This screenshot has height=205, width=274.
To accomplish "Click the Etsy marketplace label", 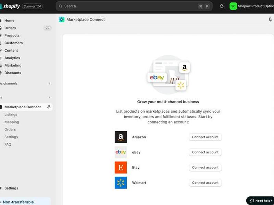I will click(136, 167).
